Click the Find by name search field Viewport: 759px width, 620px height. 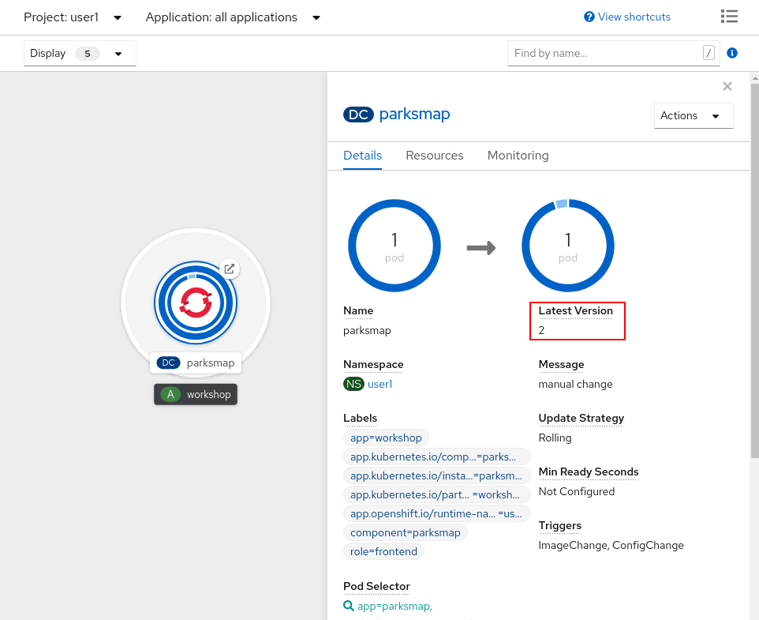pyautogui.click(x=604, y=53)
